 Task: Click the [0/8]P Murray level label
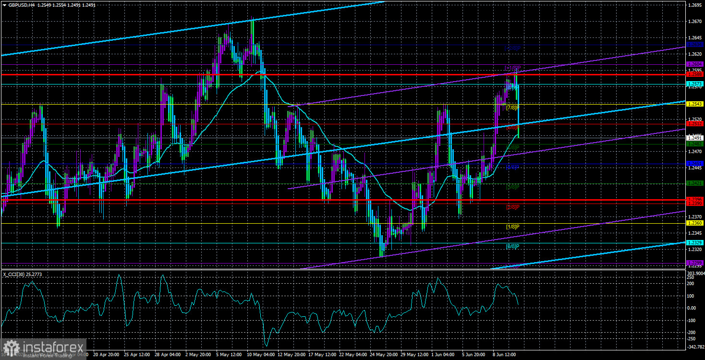click(513, 247)
